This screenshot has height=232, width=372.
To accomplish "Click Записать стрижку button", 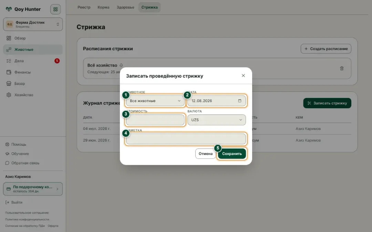I will click(327, 103).
